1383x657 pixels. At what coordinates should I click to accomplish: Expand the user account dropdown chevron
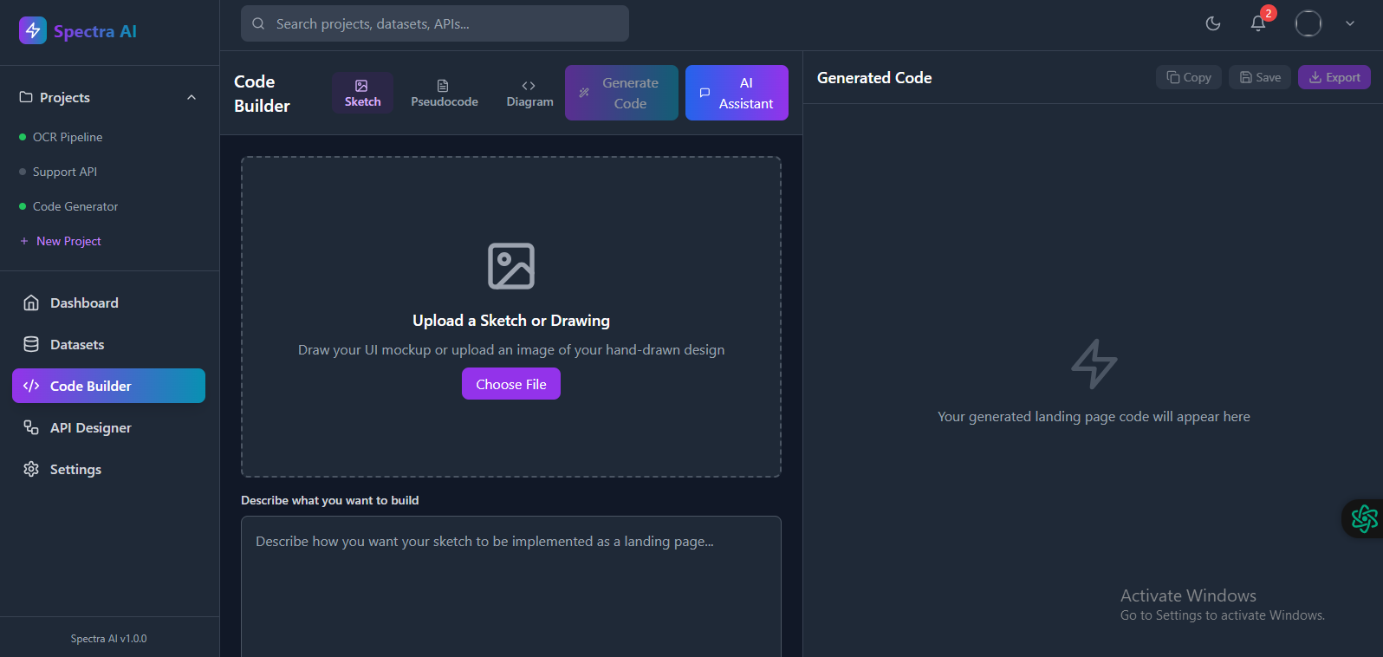[x=1350, y=23]
